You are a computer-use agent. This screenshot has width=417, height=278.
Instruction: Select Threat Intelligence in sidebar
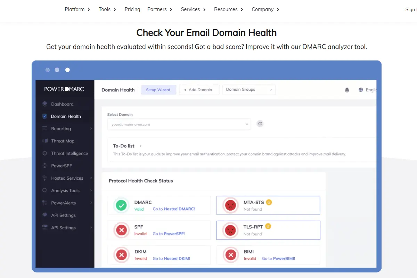69,153
